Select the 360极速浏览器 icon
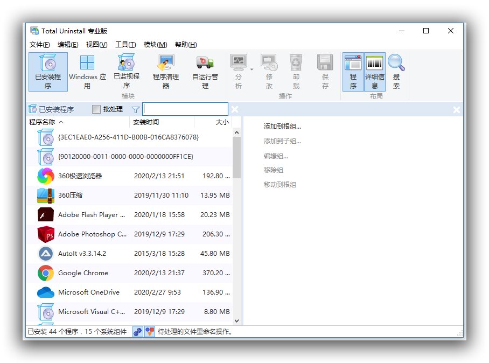Image resolution: width=489 pixels, height=363 pixels. click(46, 176)
